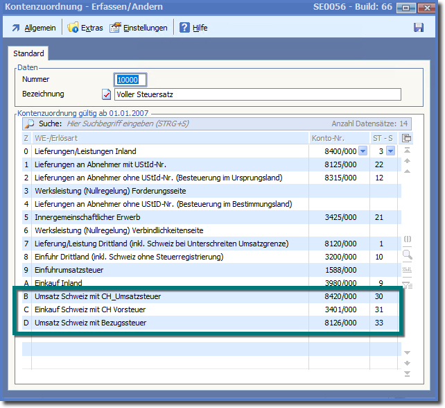
Task: Toggle the checkmark icon beside Bezeichnung
Action: tap(107, 94)
